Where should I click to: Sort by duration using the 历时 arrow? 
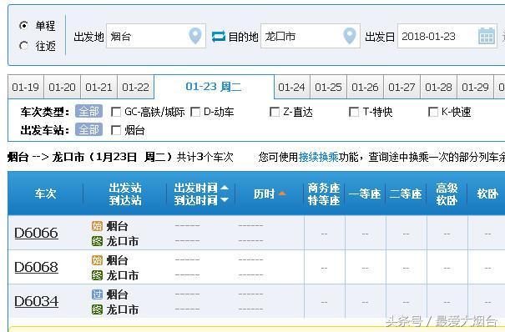click(282, 194)
